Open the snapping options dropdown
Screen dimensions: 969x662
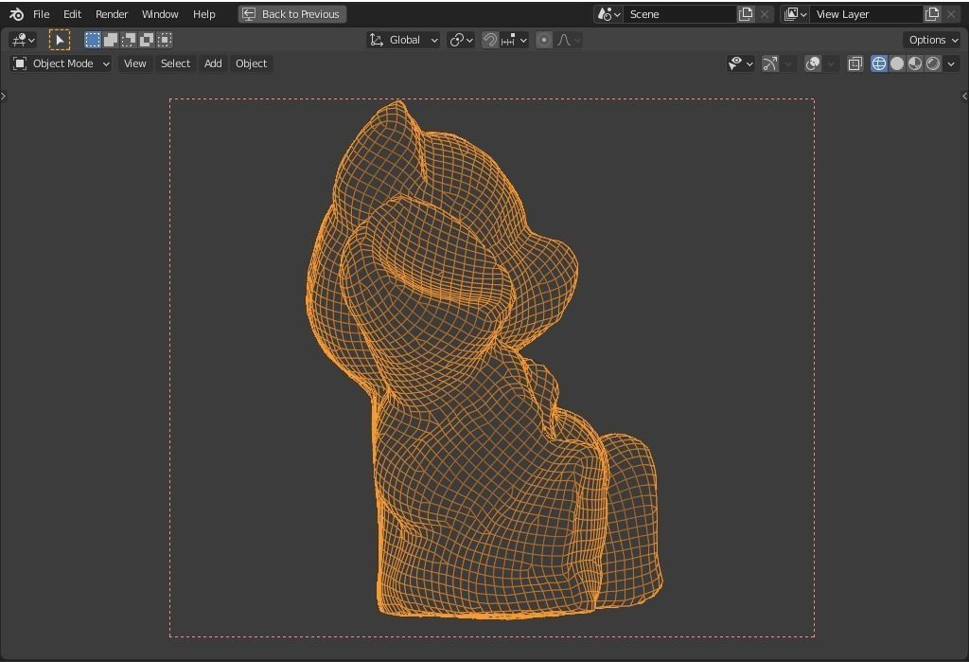point(514,40)
